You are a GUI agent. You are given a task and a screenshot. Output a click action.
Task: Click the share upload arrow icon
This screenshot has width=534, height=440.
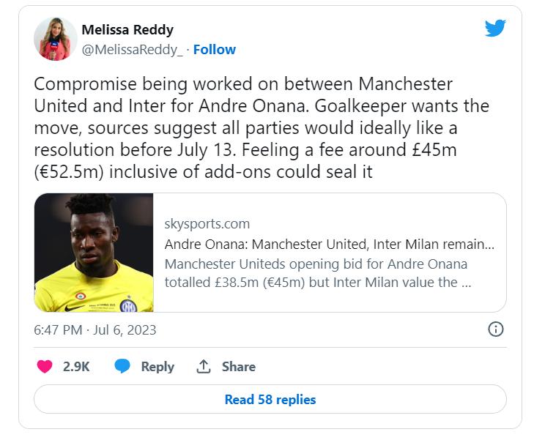[x=204, y=366]
